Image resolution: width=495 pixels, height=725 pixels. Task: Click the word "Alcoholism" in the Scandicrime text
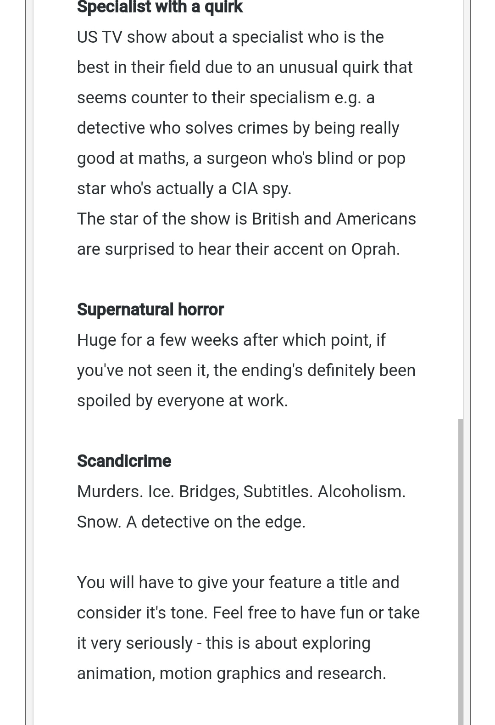click(x=361, y=492)
